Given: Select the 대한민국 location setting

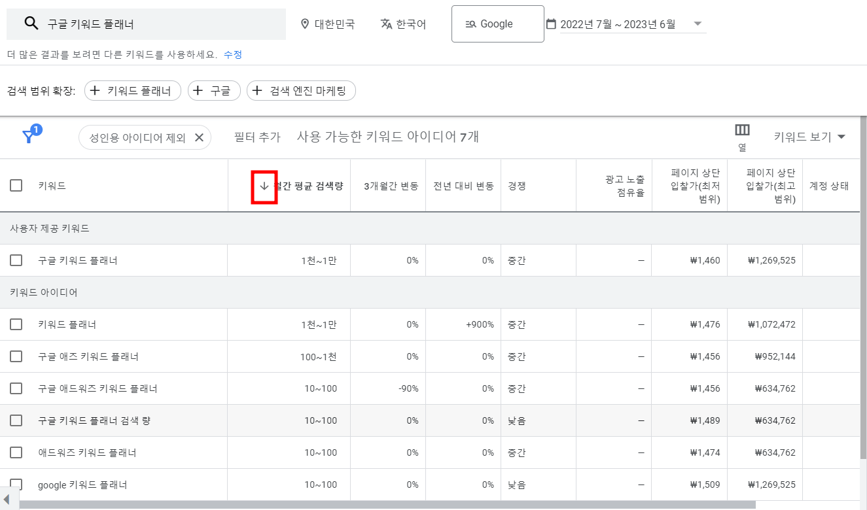Looking at the screenshot, I should (x=327, y=24).
